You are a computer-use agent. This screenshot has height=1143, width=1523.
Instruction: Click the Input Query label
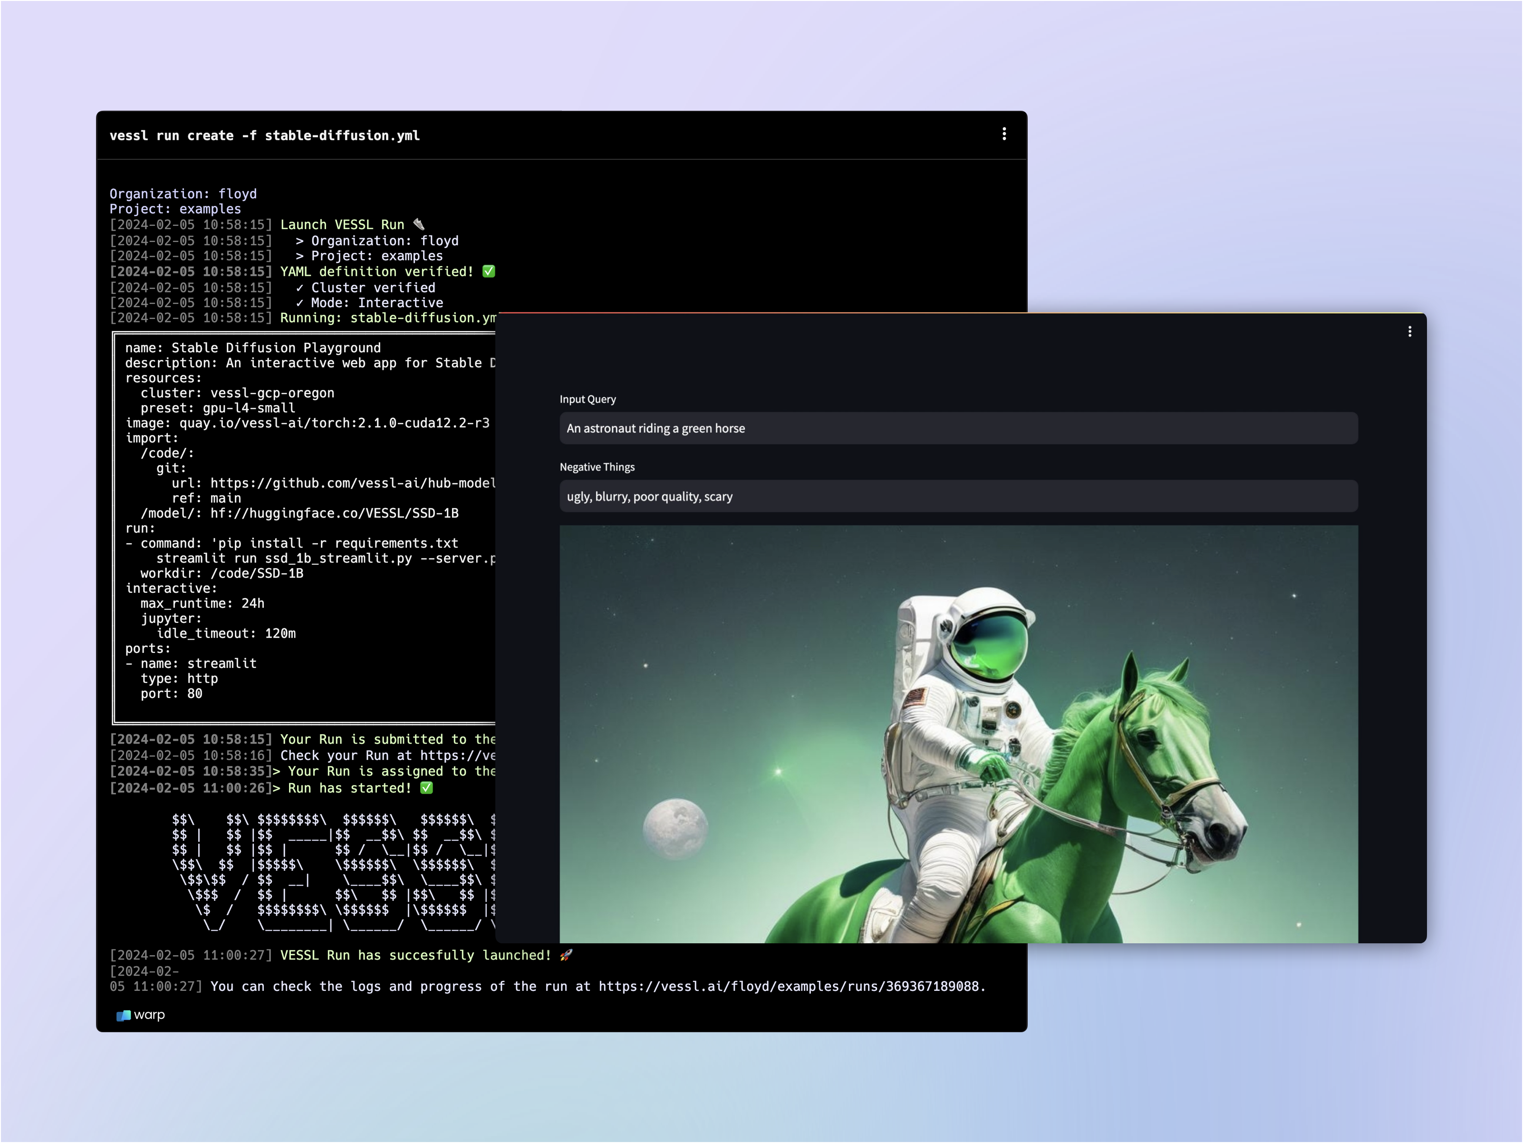click(588, 399)
